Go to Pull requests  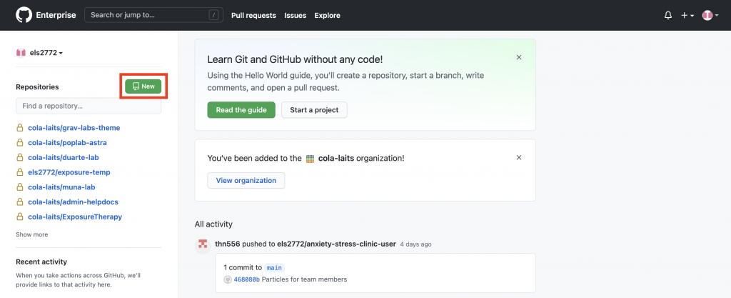coord(253,16)
